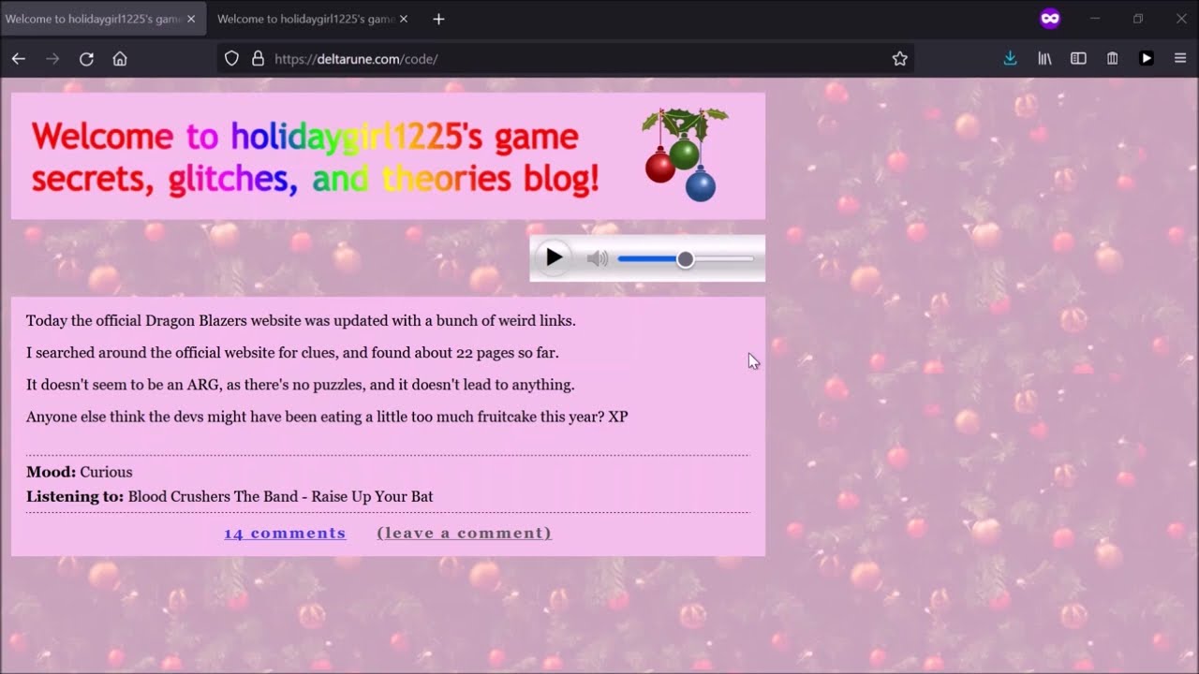Mute the audio player speaker icon
This screenshot has width=1199, height=674.
point(598,258)
